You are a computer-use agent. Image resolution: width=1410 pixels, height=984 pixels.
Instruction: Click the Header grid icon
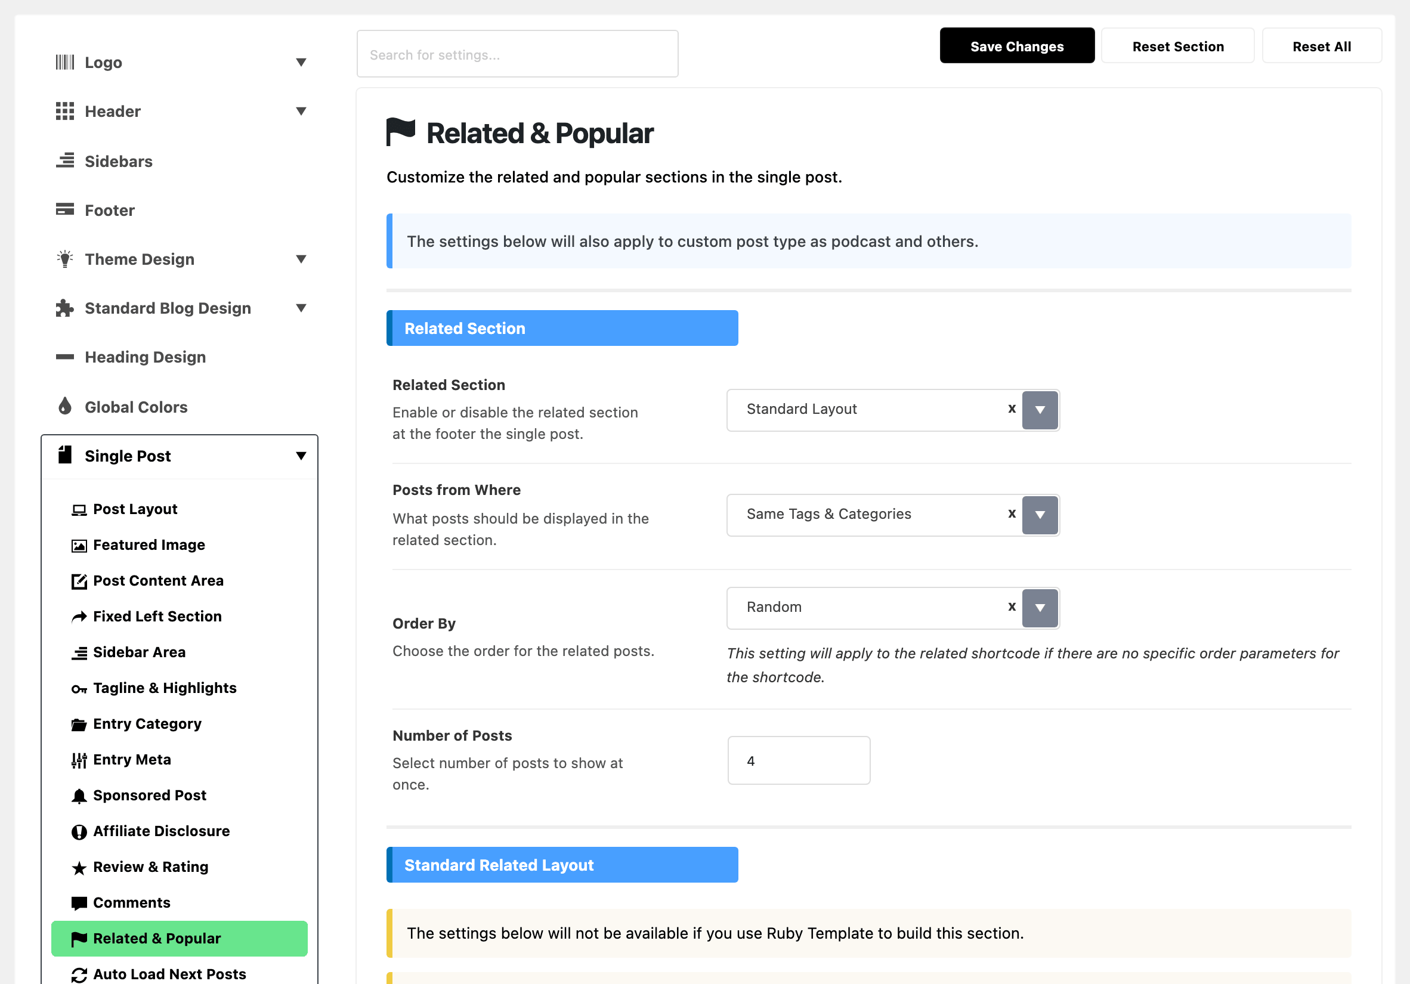(64, 111)
